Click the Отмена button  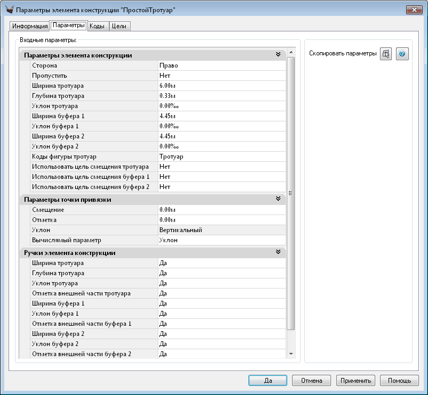click(312, 381)
